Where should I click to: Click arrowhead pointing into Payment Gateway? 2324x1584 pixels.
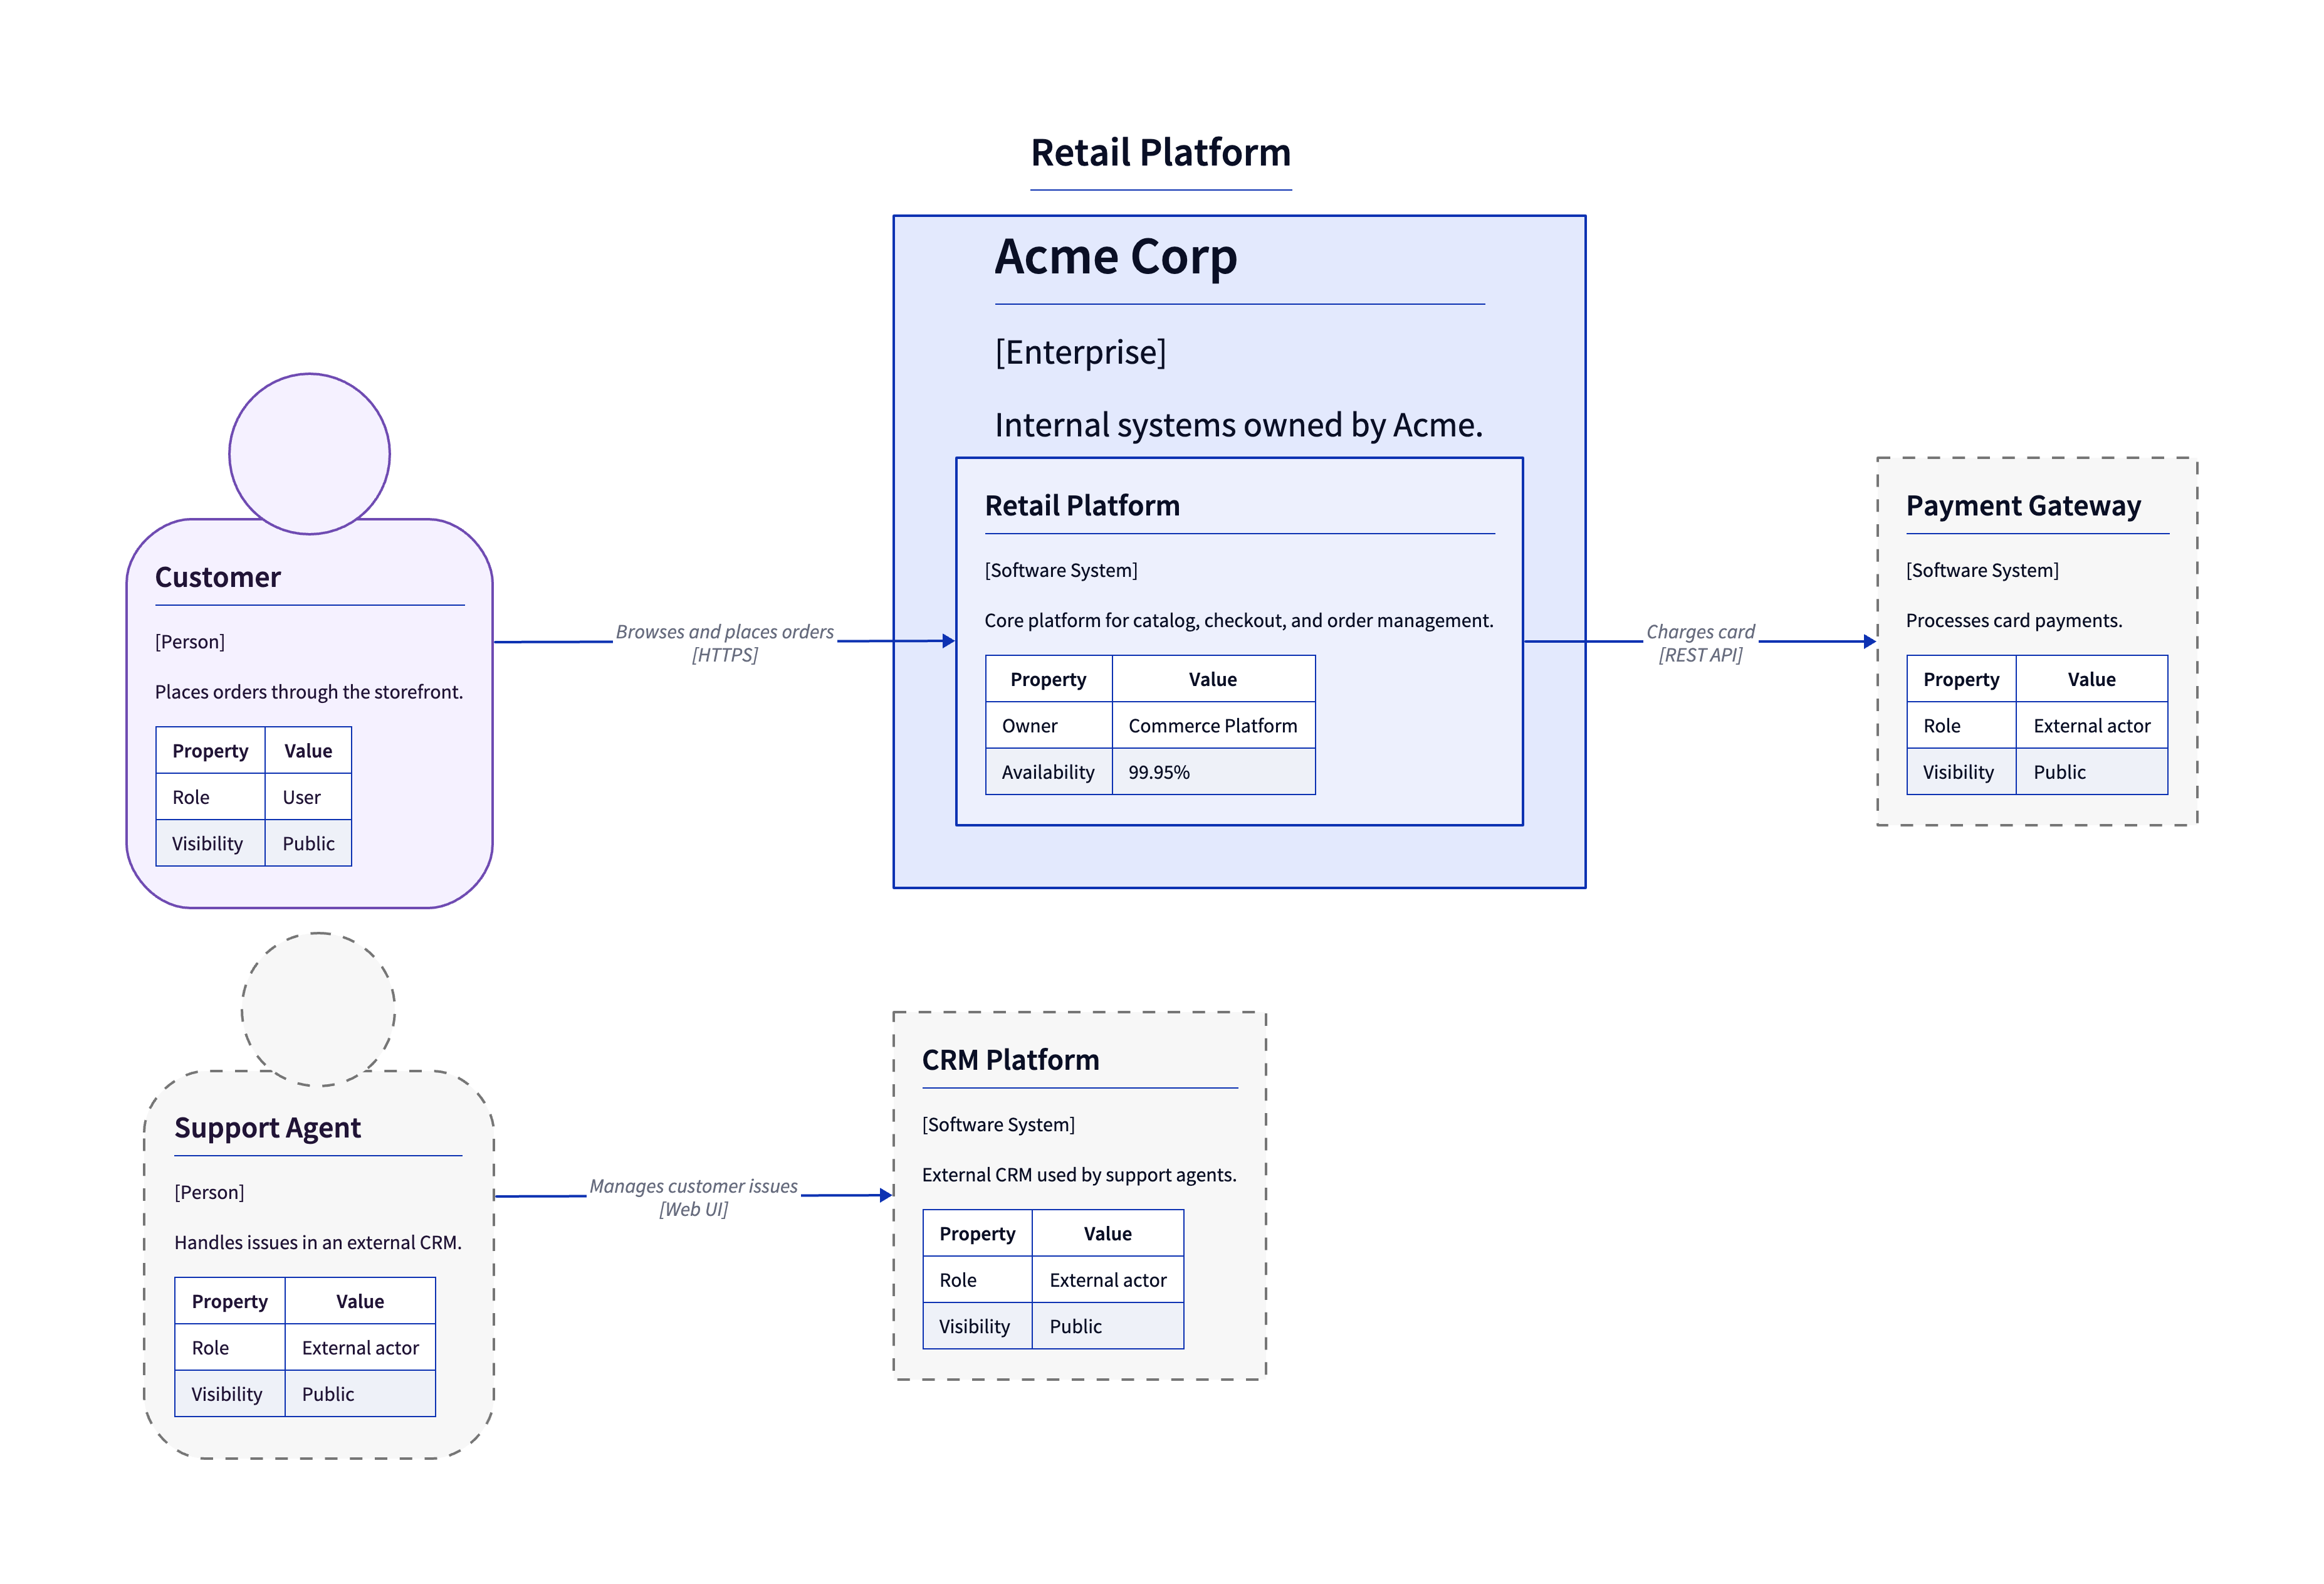coord(1869,642)
